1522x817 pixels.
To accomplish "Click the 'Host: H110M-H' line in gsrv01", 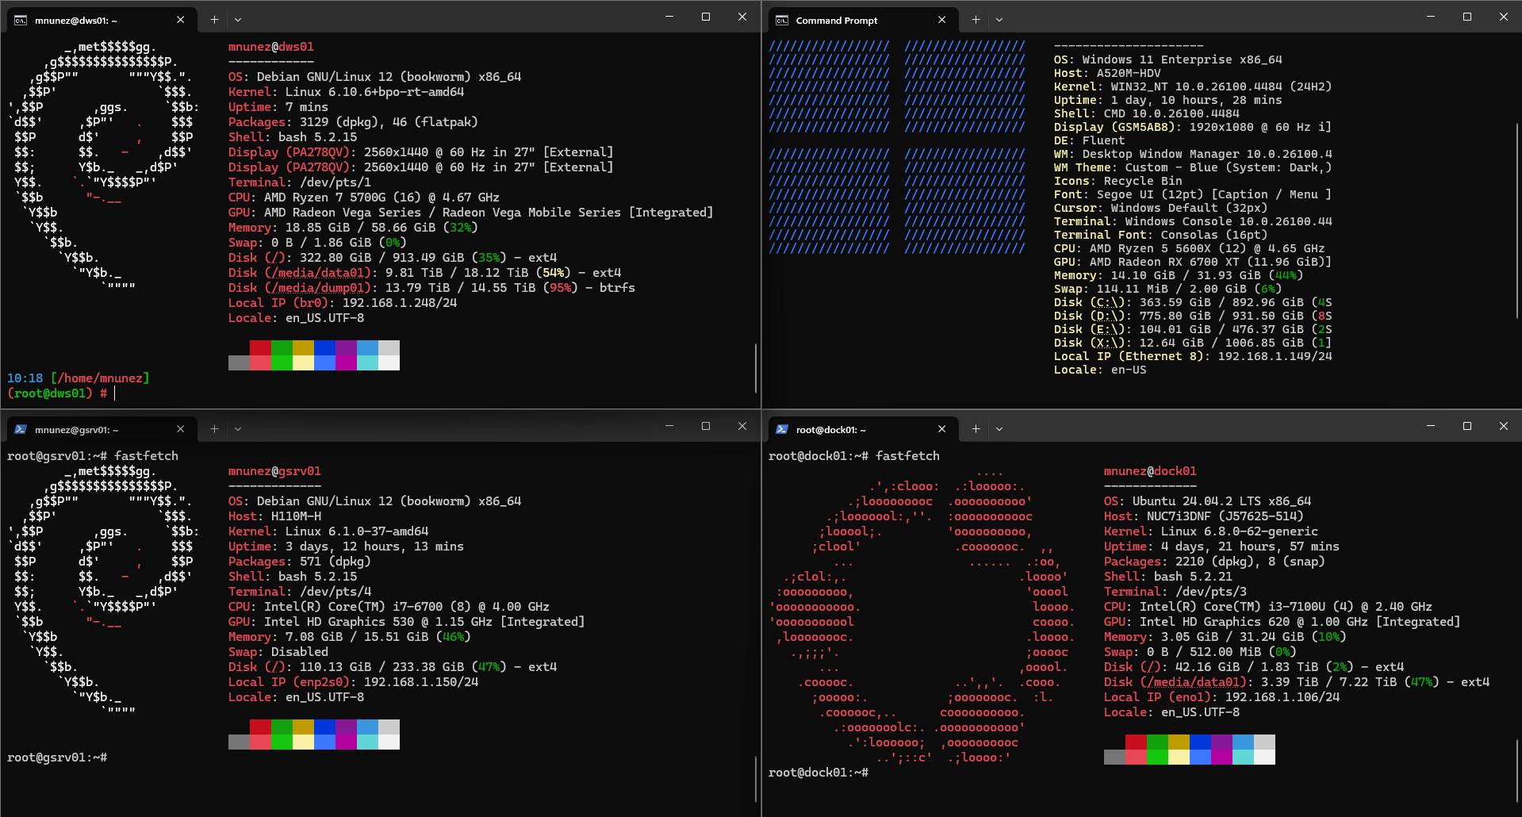I will pos(274,516).
